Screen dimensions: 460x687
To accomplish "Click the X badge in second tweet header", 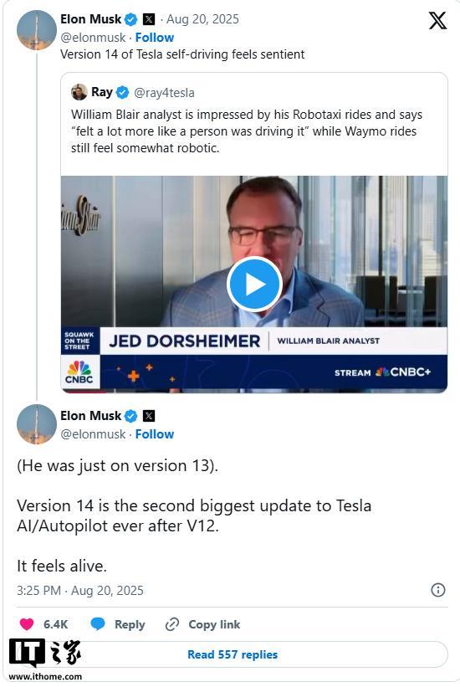I will (x=149, y=416).
